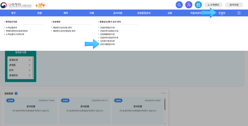This screenshot has height=126, width=248.
Task: Open the 발주 menu
Action: [x=13, y=13]
